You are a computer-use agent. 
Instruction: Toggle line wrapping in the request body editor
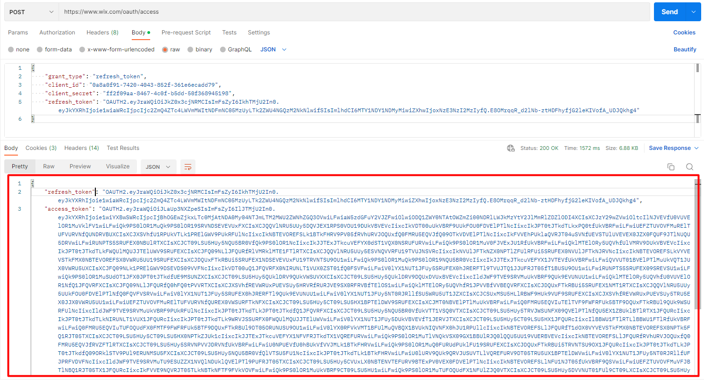click(187, 167)
